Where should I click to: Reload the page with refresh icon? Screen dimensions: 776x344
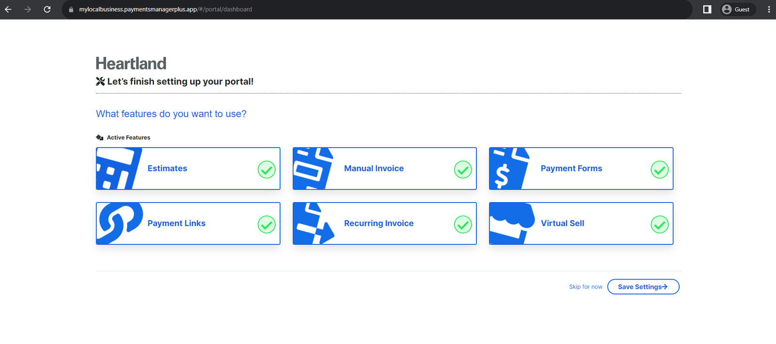click(47, 9)
